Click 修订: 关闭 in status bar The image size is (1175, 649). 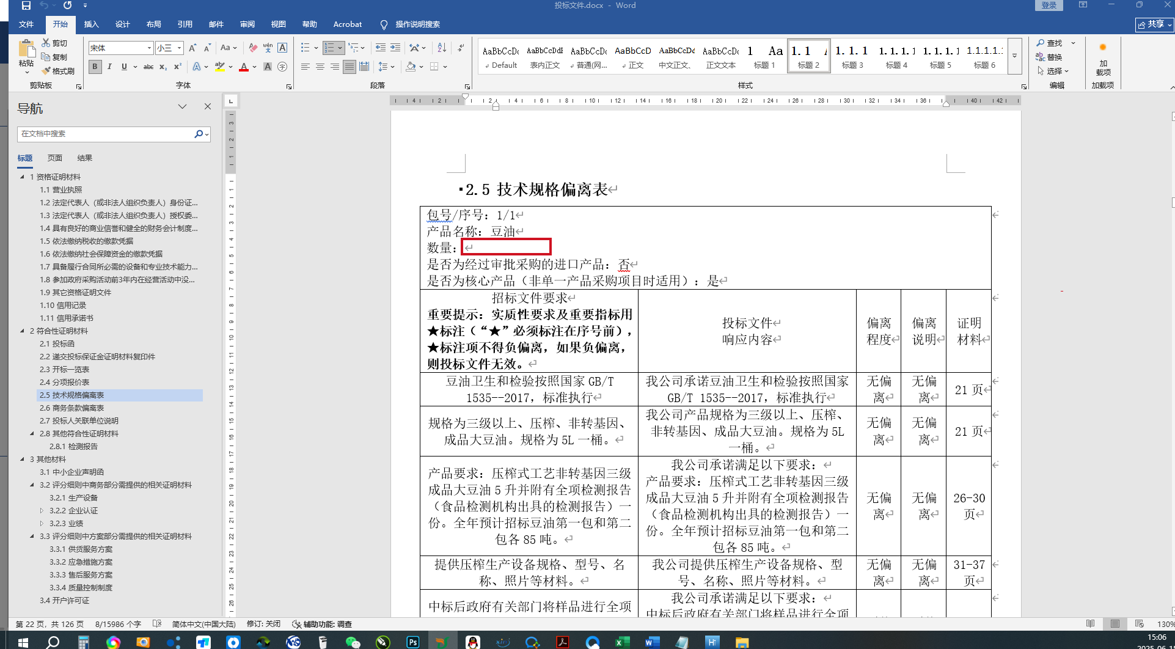[263, 624]
